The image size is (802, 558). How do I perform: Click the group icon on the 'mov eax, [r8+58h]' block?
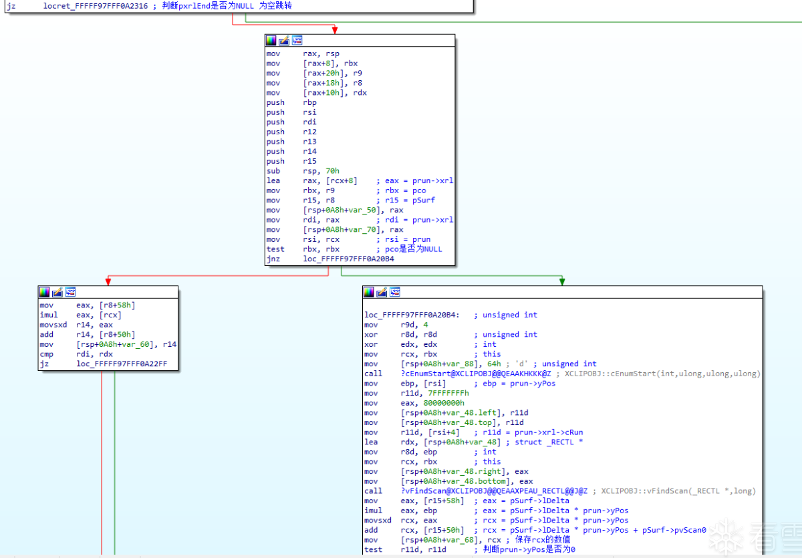click(x=70, y=292)
